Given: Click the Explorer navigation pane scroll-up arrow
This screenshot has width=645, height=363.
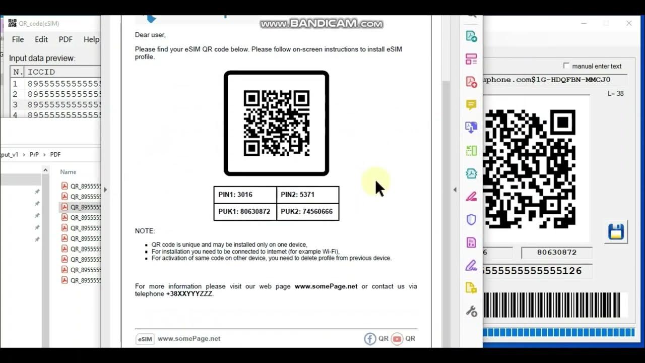Looking at the screenshot, I should [x=45, y=170].
